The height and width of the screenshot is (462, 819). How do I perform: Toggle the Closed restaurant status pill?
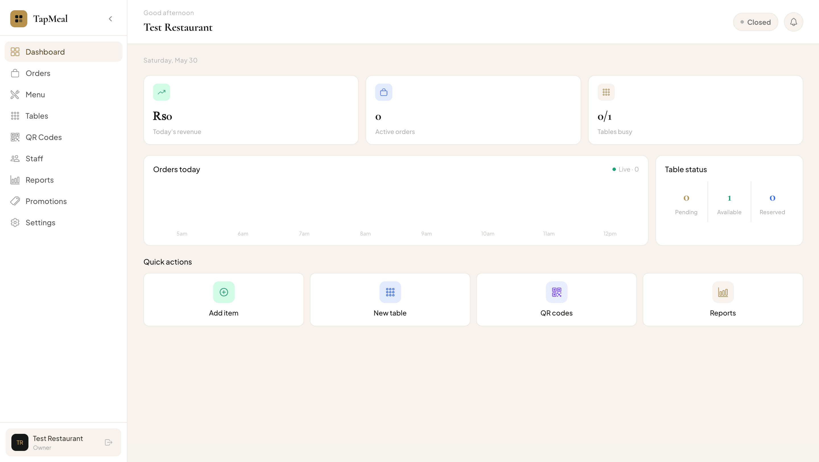pyautogui.click(x=755, y=22)
